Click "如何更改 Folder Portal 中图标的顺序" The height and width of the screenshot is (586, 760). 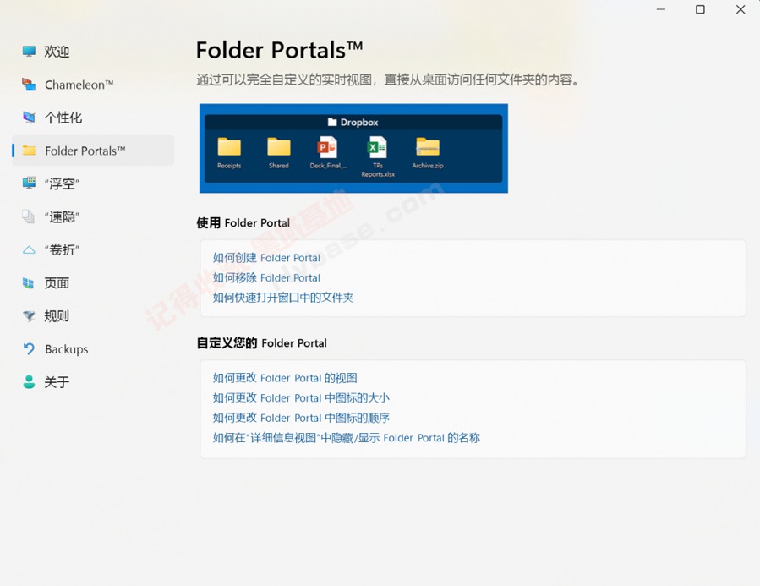pyautogui.click(x=300, y=418)
